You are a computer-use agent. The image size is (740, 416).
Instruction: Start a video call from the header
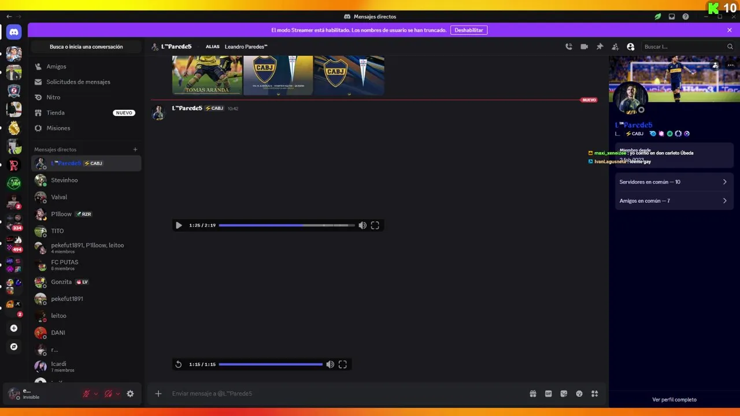(584, 47)
